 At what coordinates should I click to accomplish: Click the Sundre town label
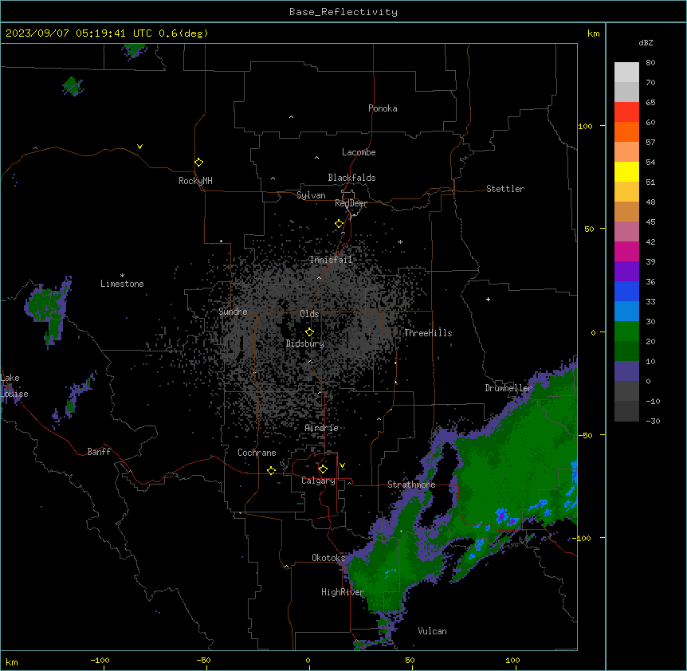[x=233, y=312]
